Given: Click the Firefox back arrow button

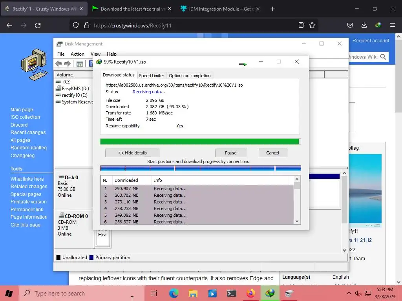Looking at the screenshot, I should [x=9, y=25].
